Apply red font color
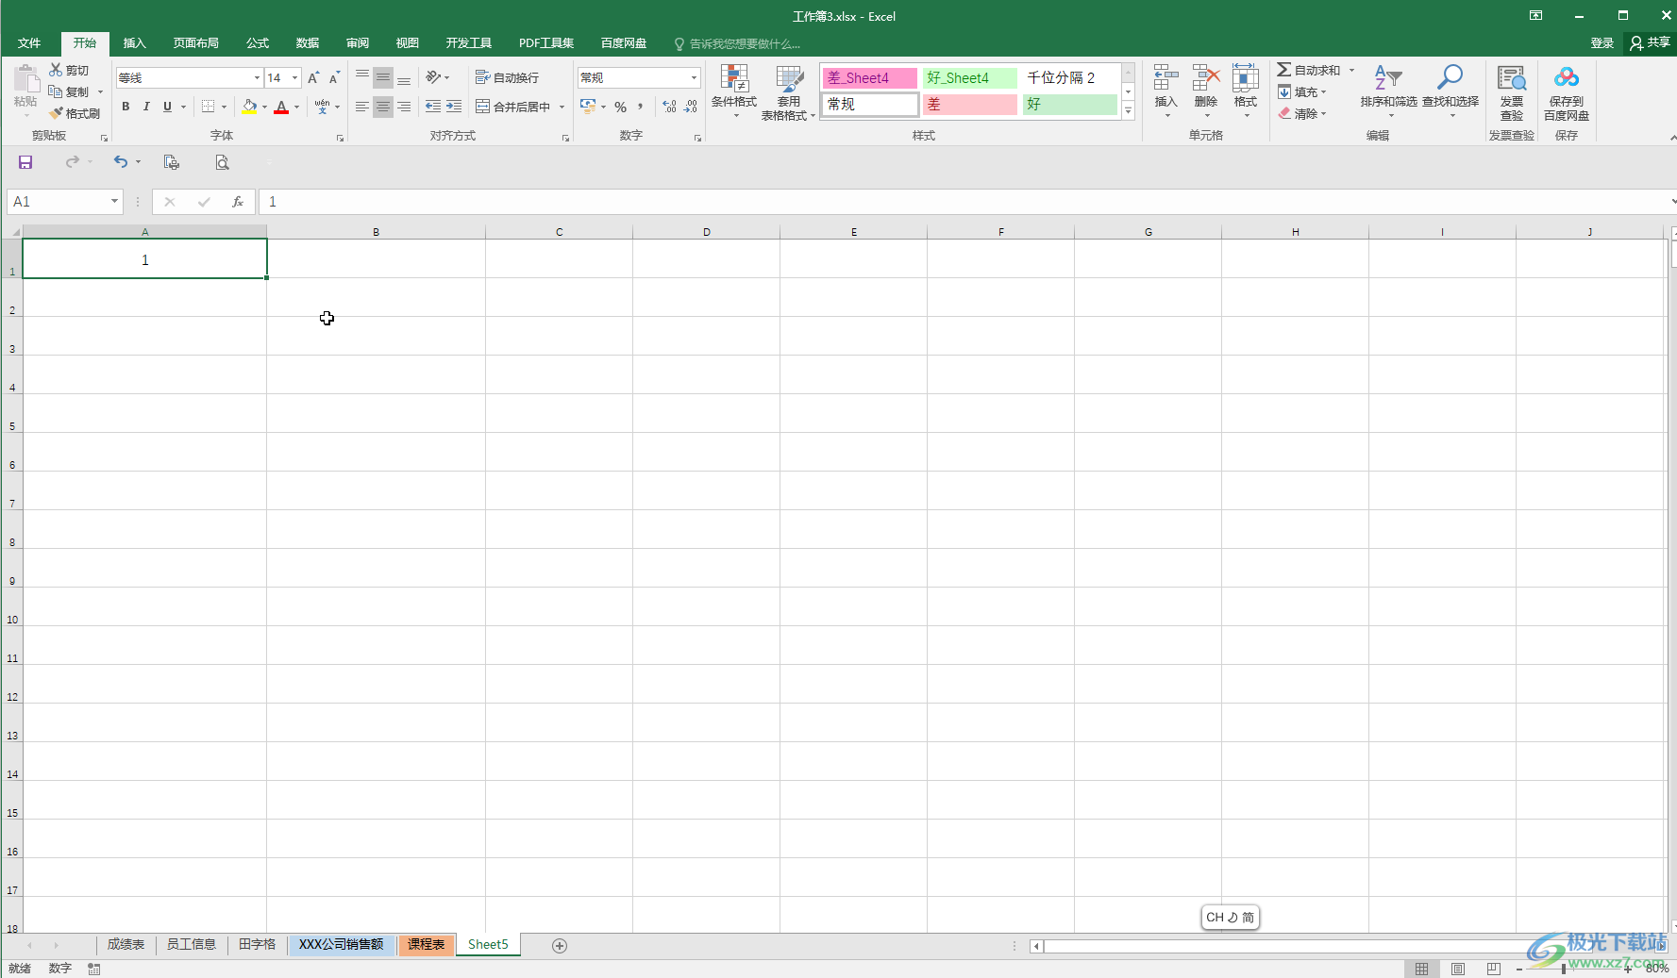 point(281,107)
